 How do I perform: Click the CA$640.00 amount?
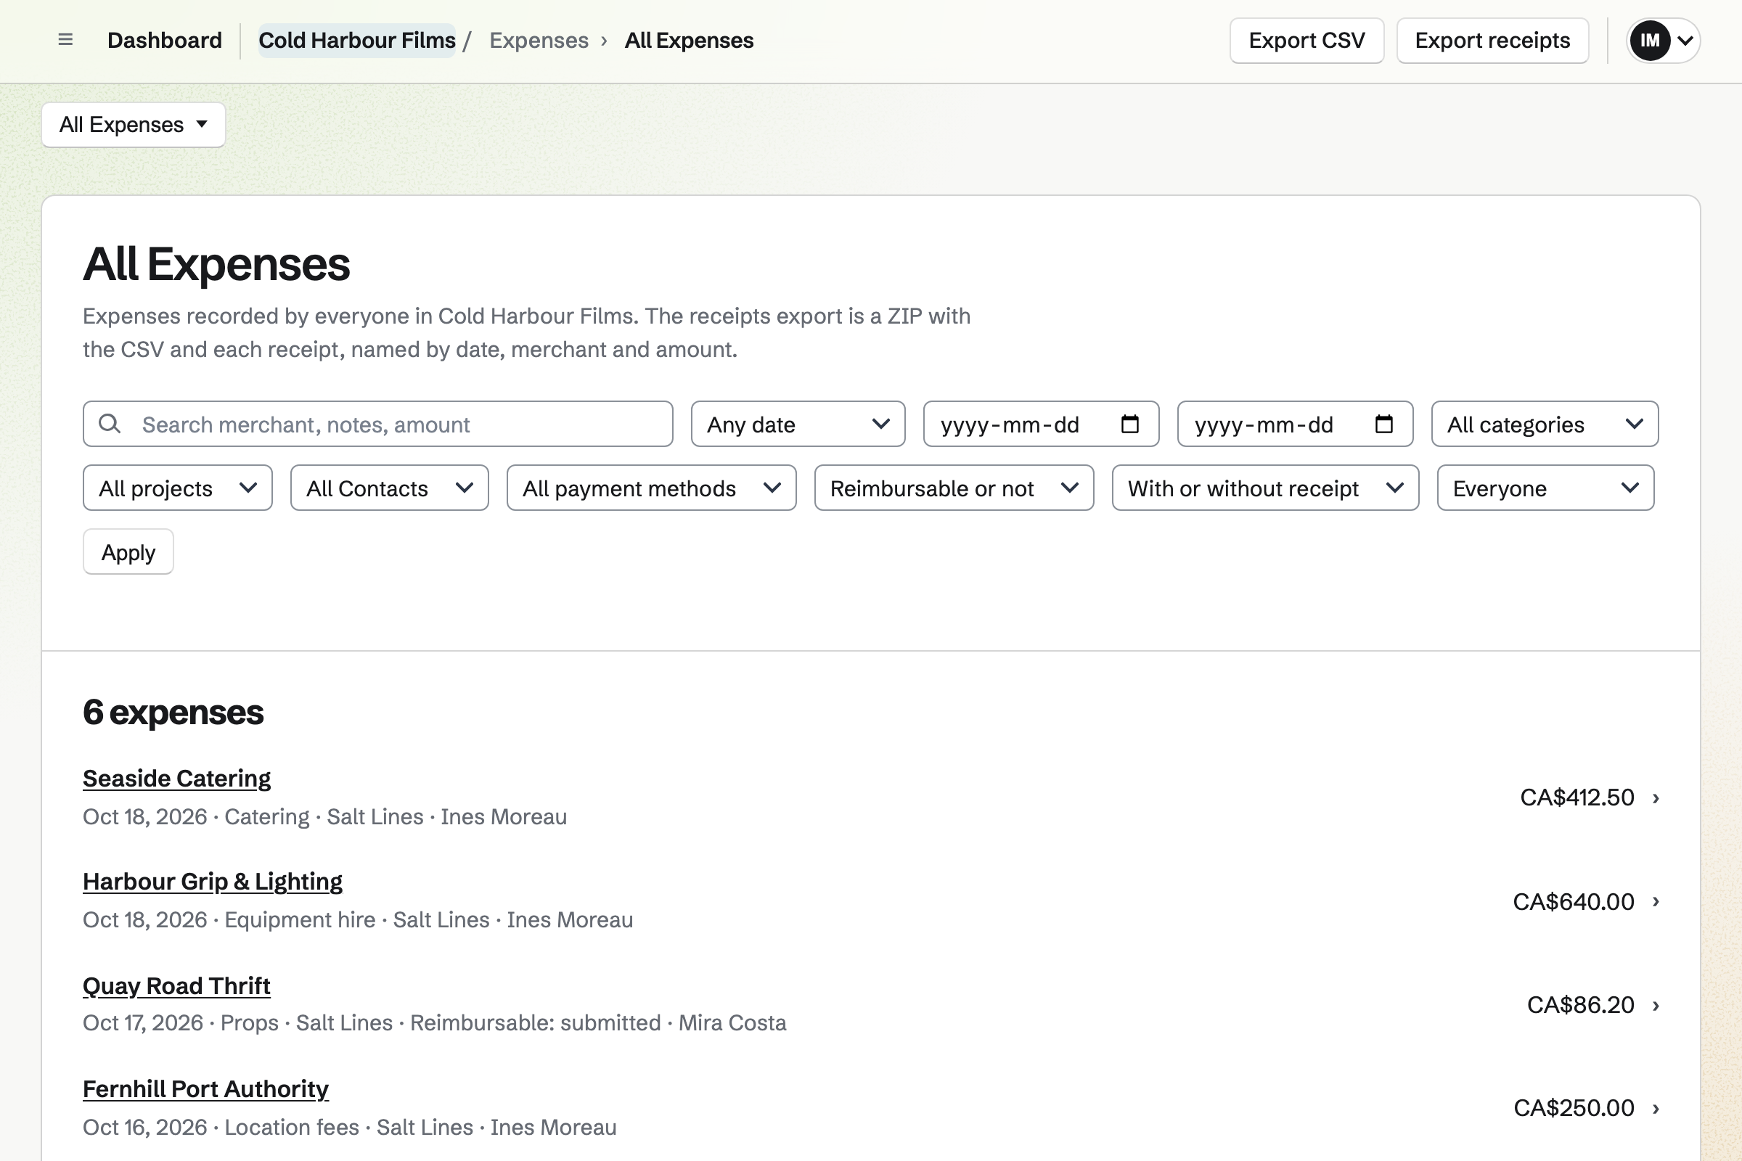[1573, 901]
